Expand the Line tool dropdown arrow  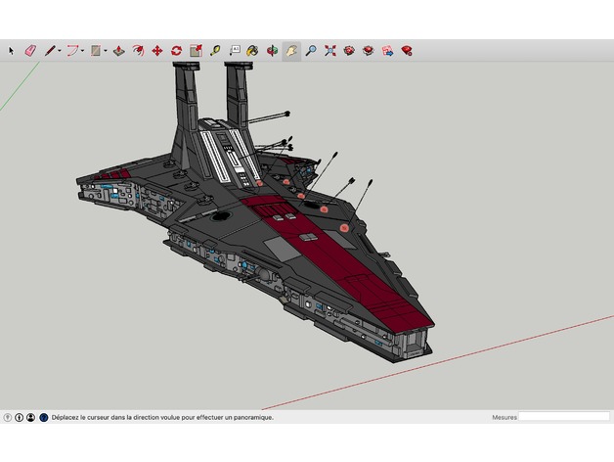pyautogui.click(x=59, y=50)
